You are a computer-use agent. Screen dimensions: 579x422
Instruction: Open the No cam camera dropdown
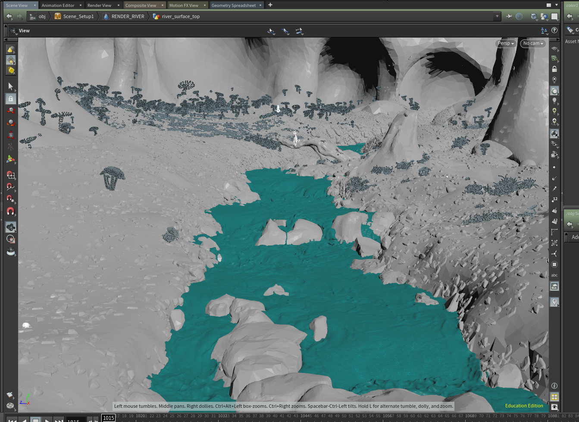tap(533, 43)
